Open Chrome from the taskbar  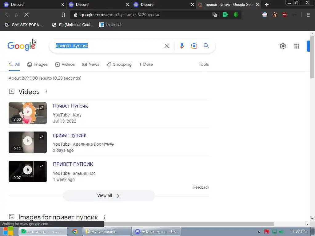click(75, 231)
